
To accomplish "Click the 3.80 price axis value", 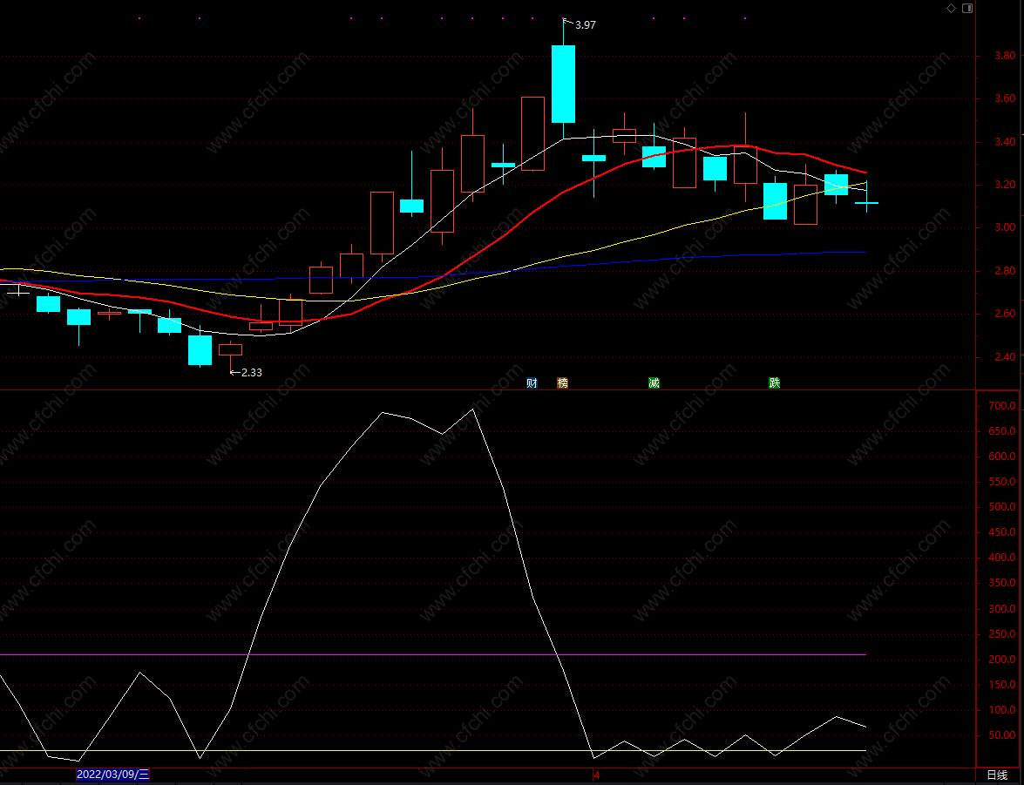I will [1005, 56].
